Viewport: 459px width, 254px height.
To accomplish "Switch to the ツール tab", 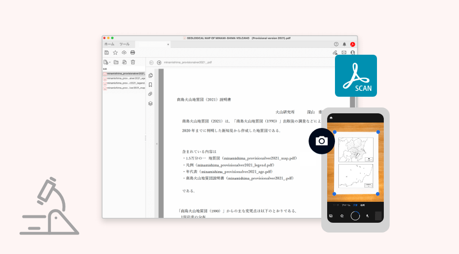I will (125, 44).
